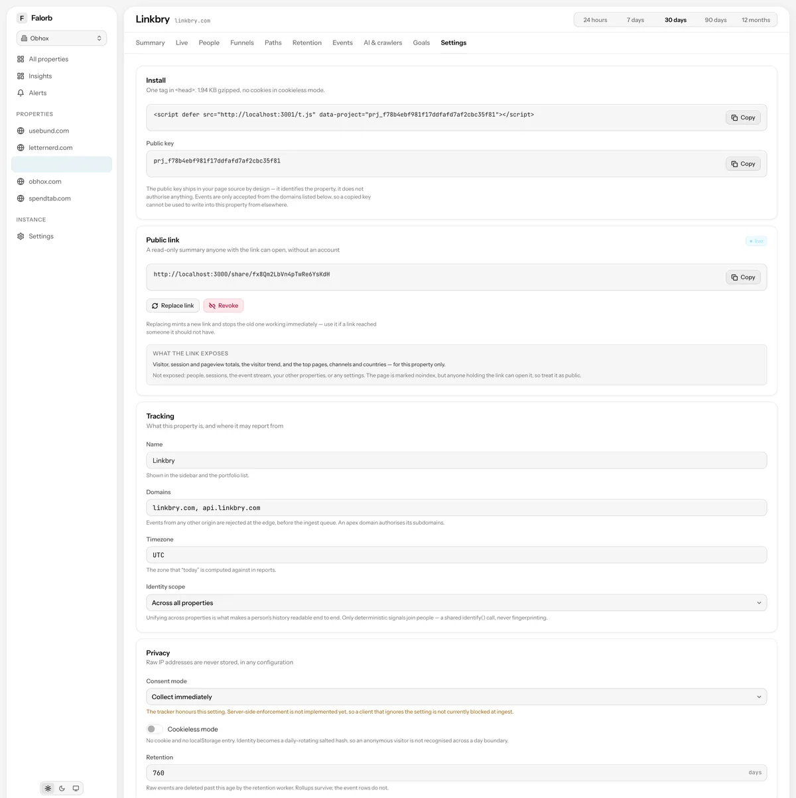This screenshot has width=796, height=798.
Task: Click the globe icon beside usebund.com
Action: [21, 131]
